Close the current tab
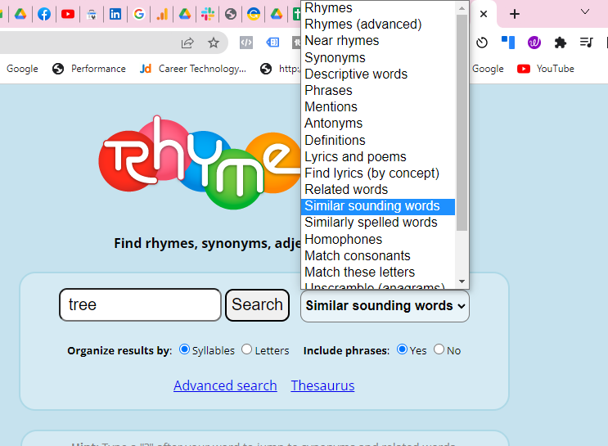This screenshot has height=446, width=608. pyautogui.click(x=484, y=15)
